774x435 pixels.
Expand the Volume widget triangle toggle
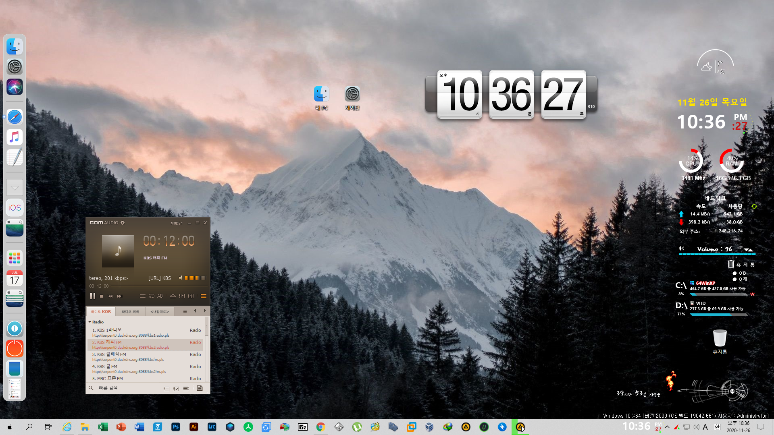[748, 250]
